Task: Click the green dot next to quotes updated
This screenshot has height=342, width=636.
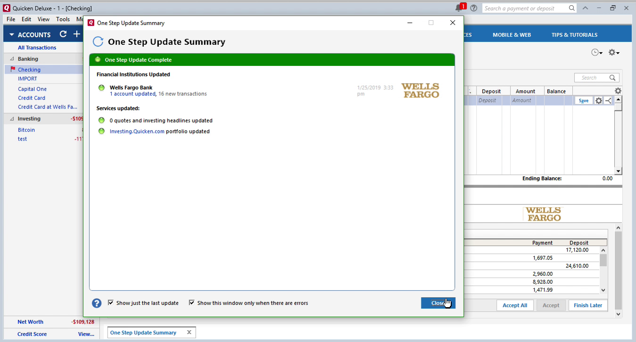Action: pyautogui.click(x=101, y=121)
